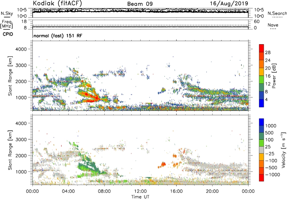The width and height of the screenshot is (287, 199).
Task: Click "Slant Range [km]" label of velocity panel
Action: coord(10,150)
